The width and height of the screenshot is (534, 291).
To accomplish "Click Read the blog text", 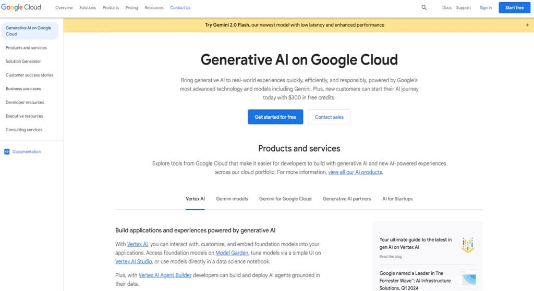I will (x=390, y=257).
